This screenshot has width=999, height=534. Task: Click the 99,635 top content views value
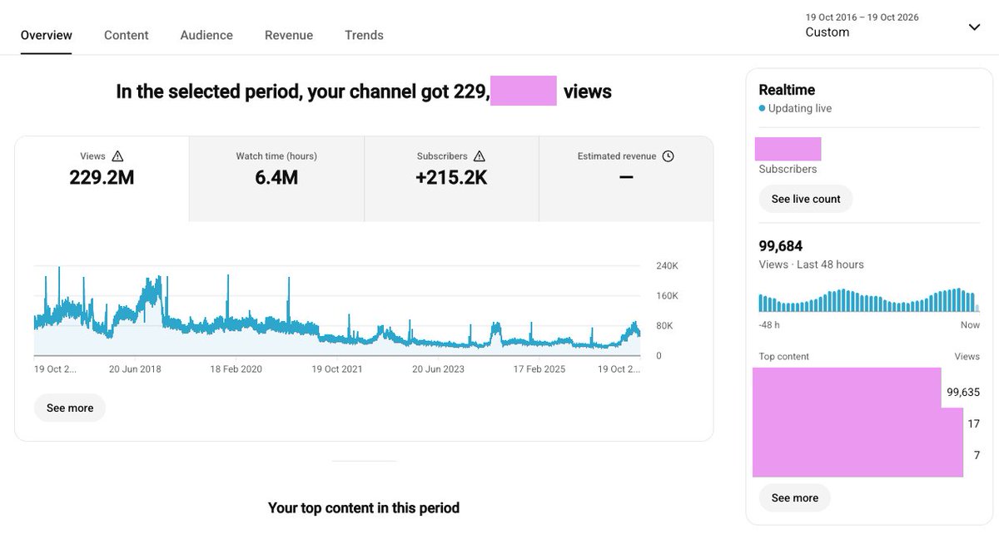pos(963,392)
